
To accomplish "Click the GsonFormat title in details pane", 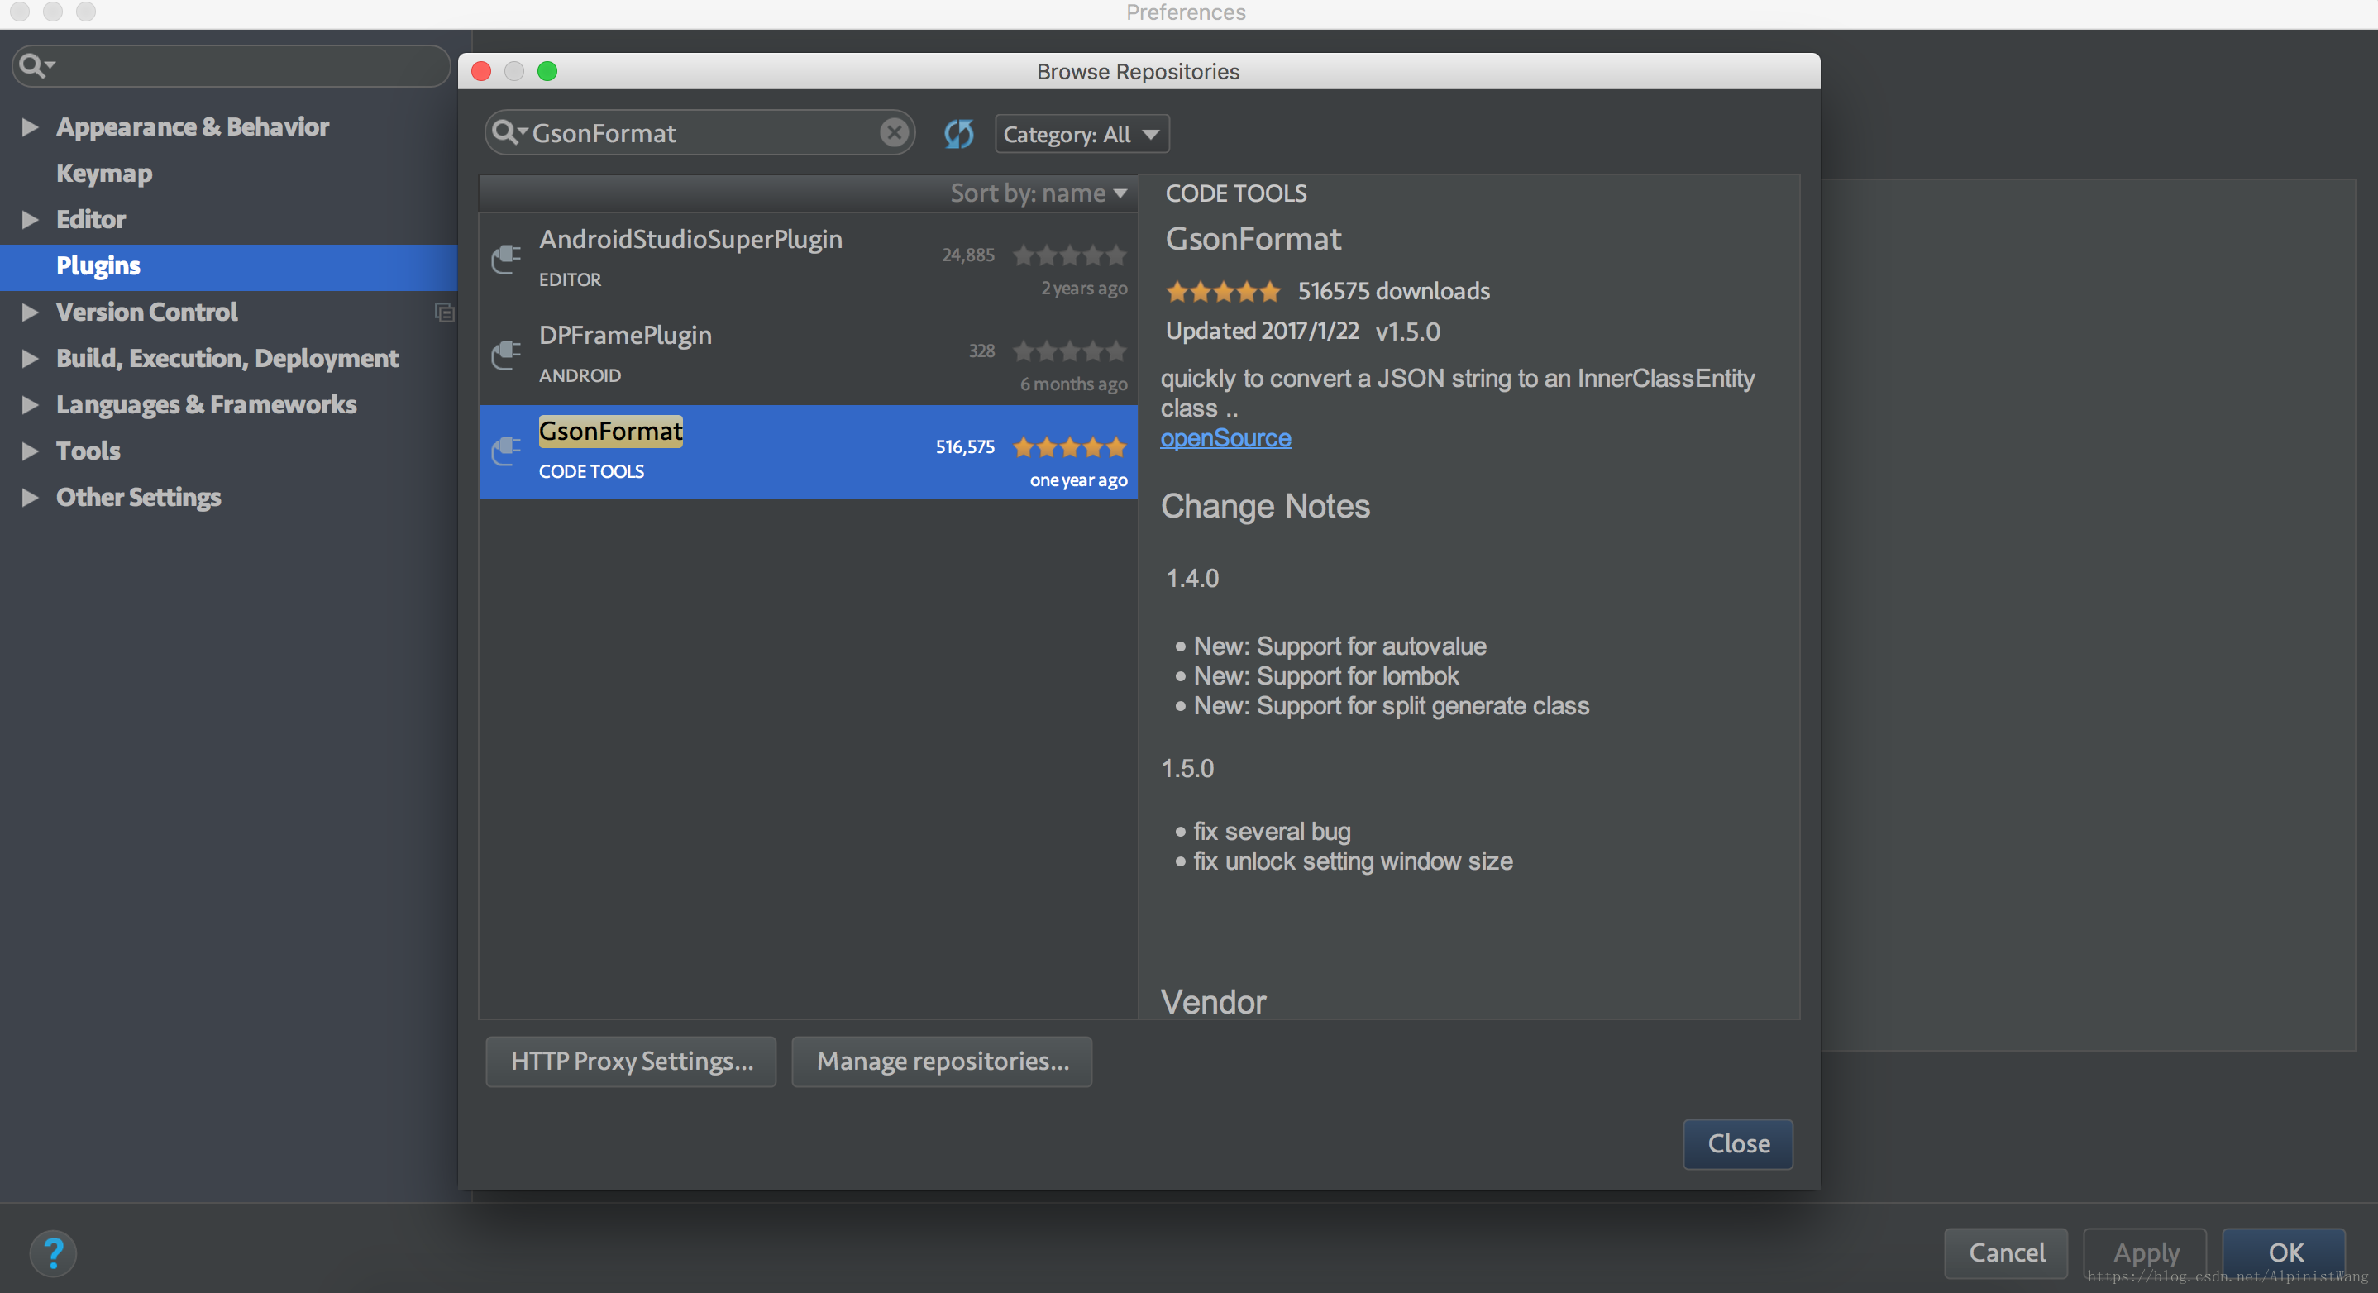I will [x=1253, y=239].
